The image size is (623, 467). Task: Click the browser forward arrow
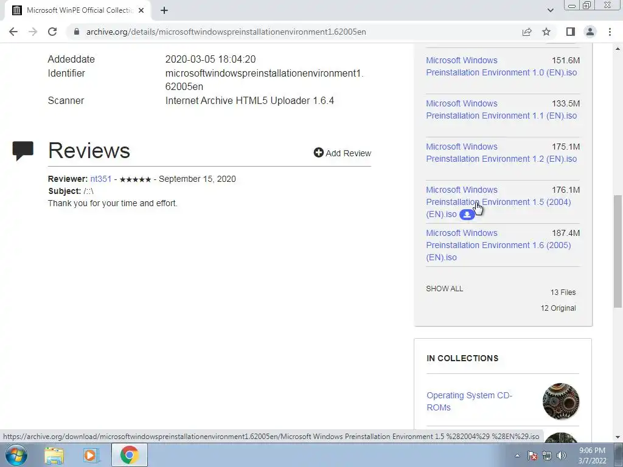(x=33, y=32)
